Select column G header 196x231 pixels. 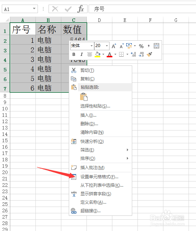coord(176,20)
